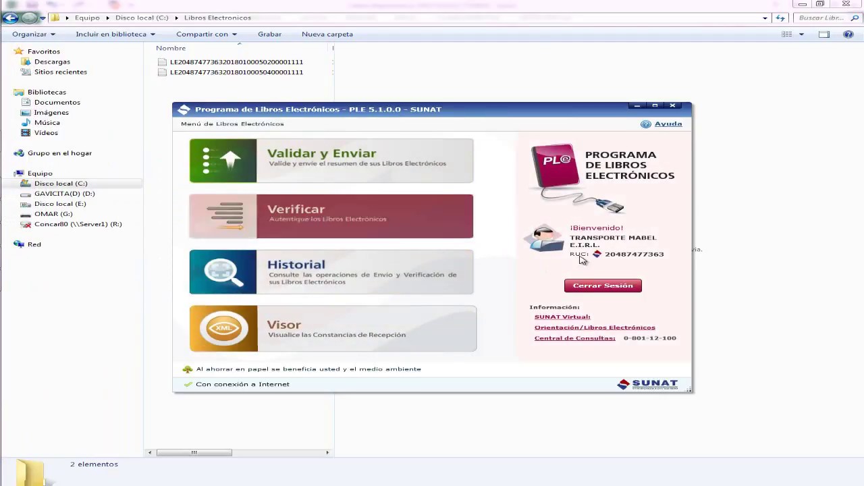864x486 pixels.
Task: Open the Descargas folder
Action: coord(52,61)
